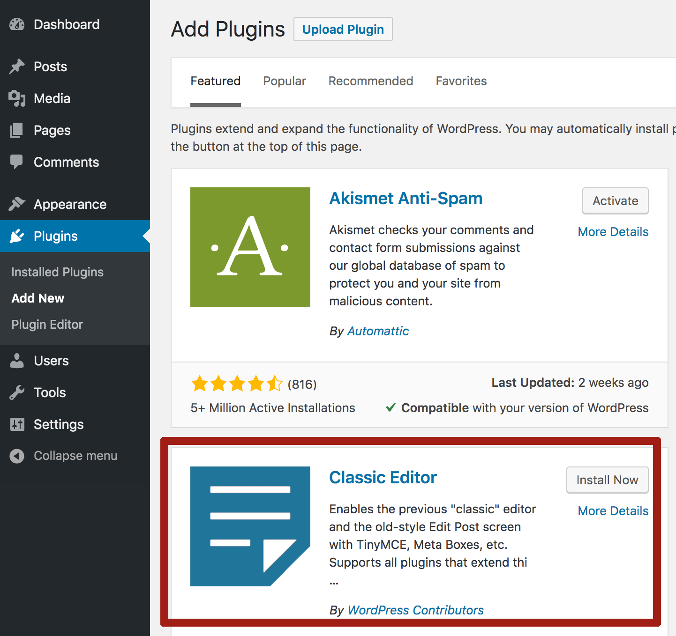Visit the WordPress Contributors author link
The image size is (676, 636).
pos(415,610)
